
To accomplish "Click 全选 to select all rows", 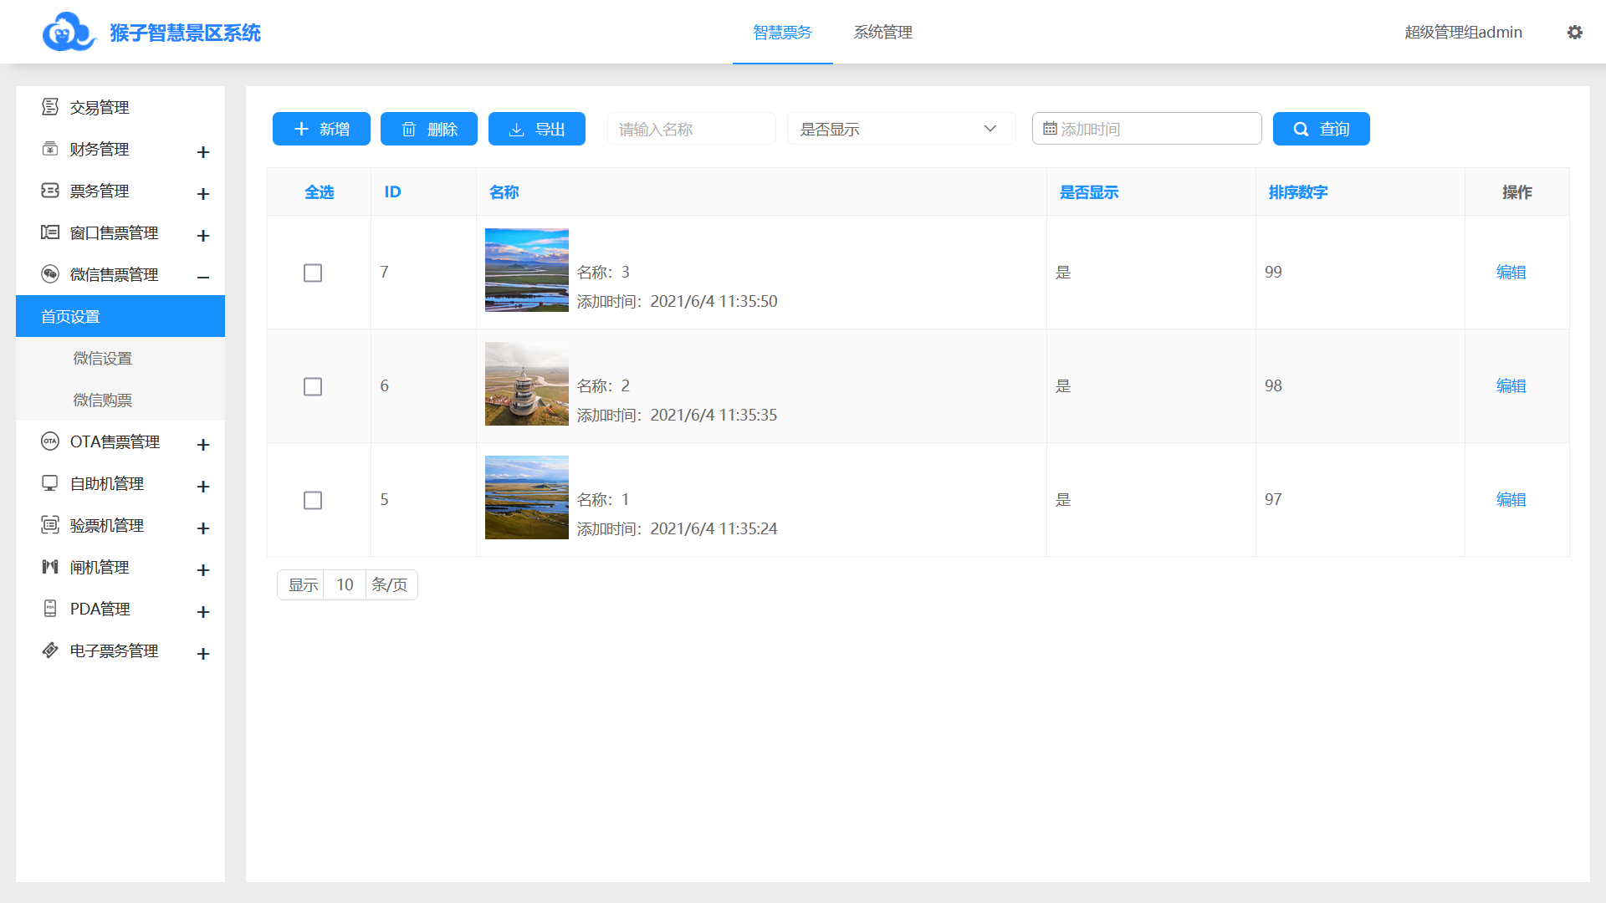I will click(x=319, y=192).
